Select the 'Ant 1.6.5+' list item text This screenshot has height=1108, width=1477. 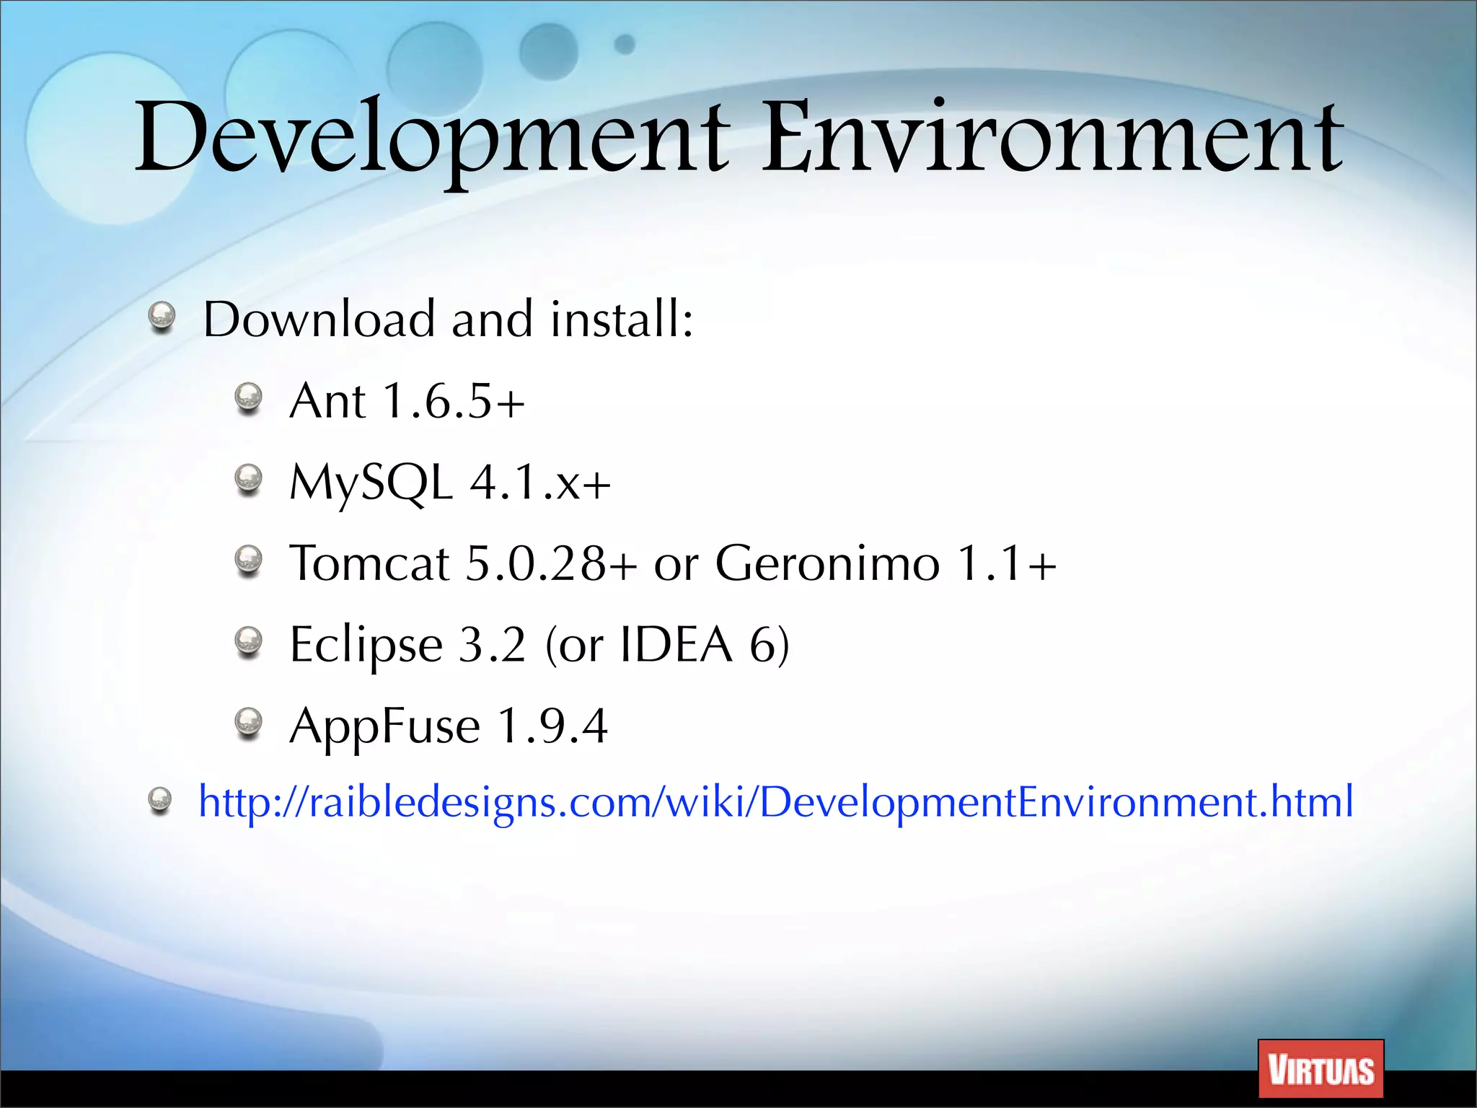point(407,400)
